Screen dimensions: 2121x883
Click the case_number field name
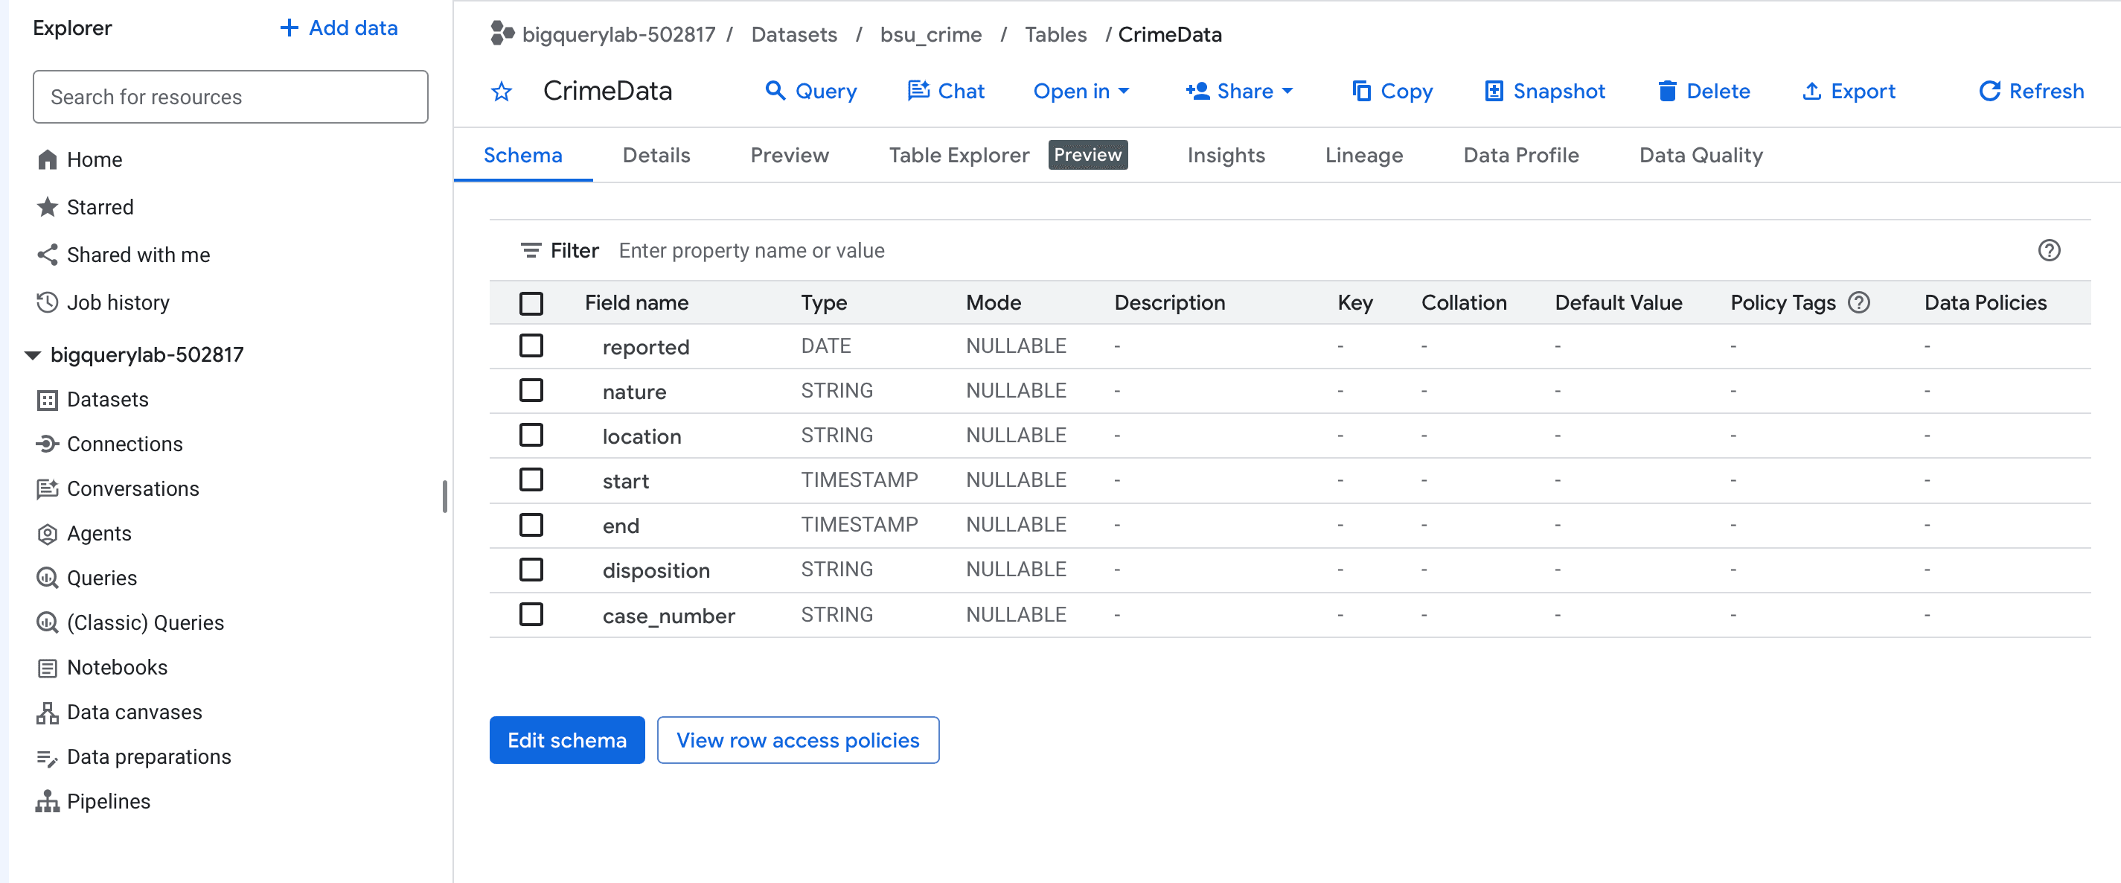[x=668, y=616]
